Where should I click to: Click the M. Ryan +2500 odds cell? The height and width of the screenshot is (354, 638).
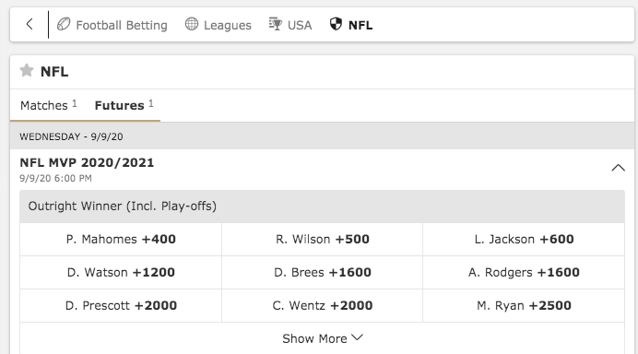click(x=524, y=305)
